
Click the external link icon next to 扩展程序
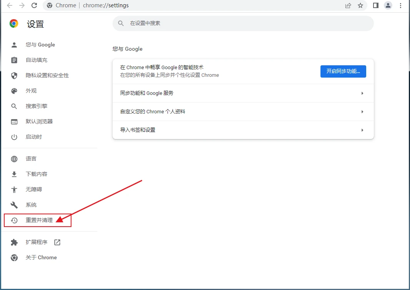[x=57, y=242]
